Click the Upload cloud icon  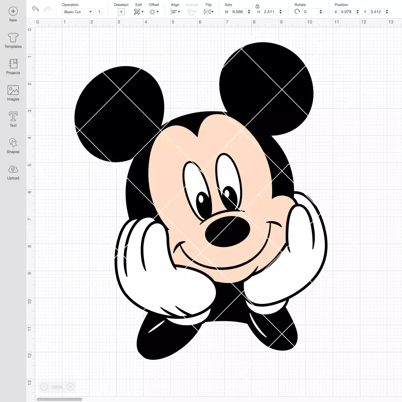click(x=13, y=169)
